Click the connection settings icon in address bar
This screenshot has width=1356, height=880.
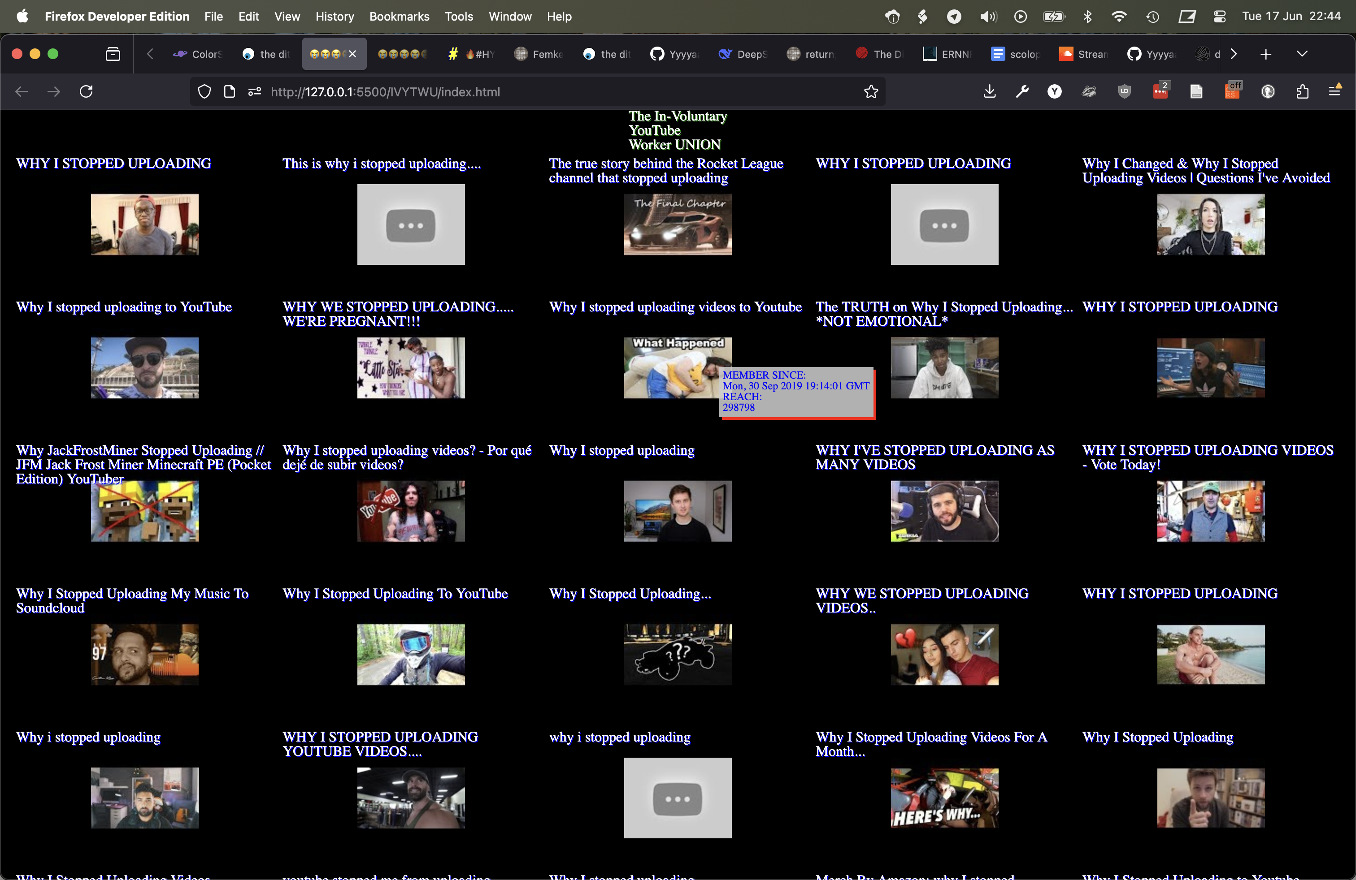click(254, 91)
